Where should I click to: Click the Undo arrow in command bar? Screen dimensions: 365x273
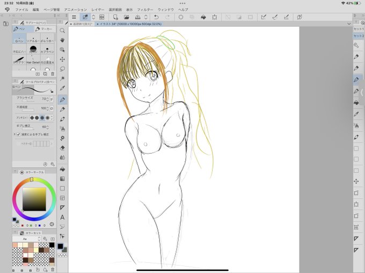coord(156,17)
